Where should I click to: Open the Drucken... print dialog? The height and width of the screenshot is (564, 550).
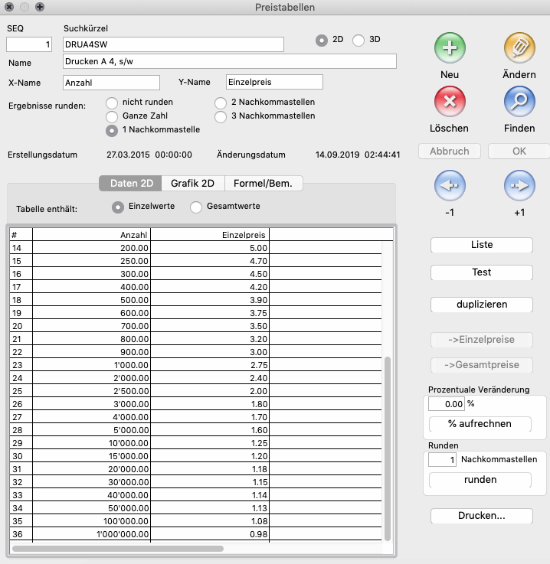pos(481,516)
